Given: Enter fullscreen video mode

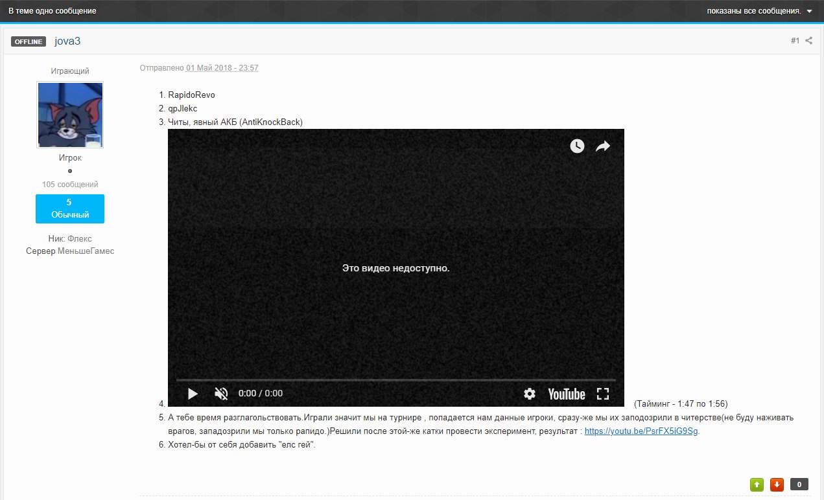Looking at the screenshot, I should [603, 394].
